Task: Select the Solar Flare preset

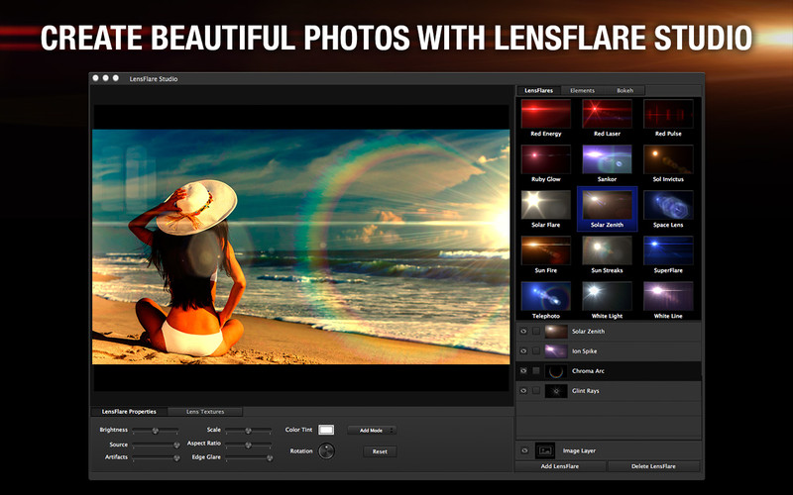Action: [546, 205]
